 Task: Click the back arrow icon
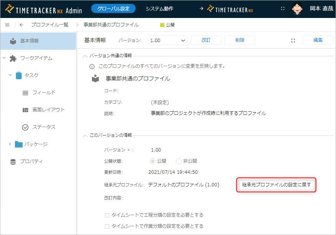tap(21, 25)
